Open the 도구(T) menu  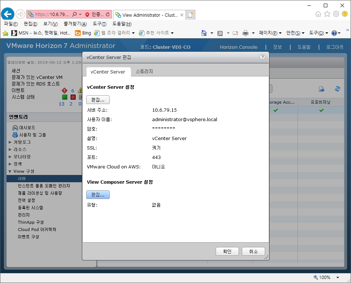(x=99, y=24)
